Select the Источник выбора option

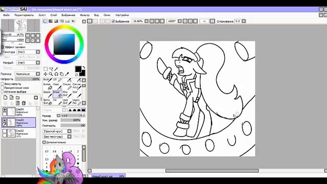coord(3,91)
